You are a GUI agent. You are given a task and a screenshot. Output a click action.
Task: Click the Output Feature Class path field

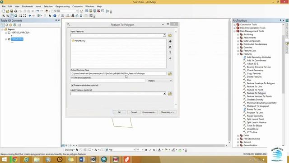pos(118,73)
